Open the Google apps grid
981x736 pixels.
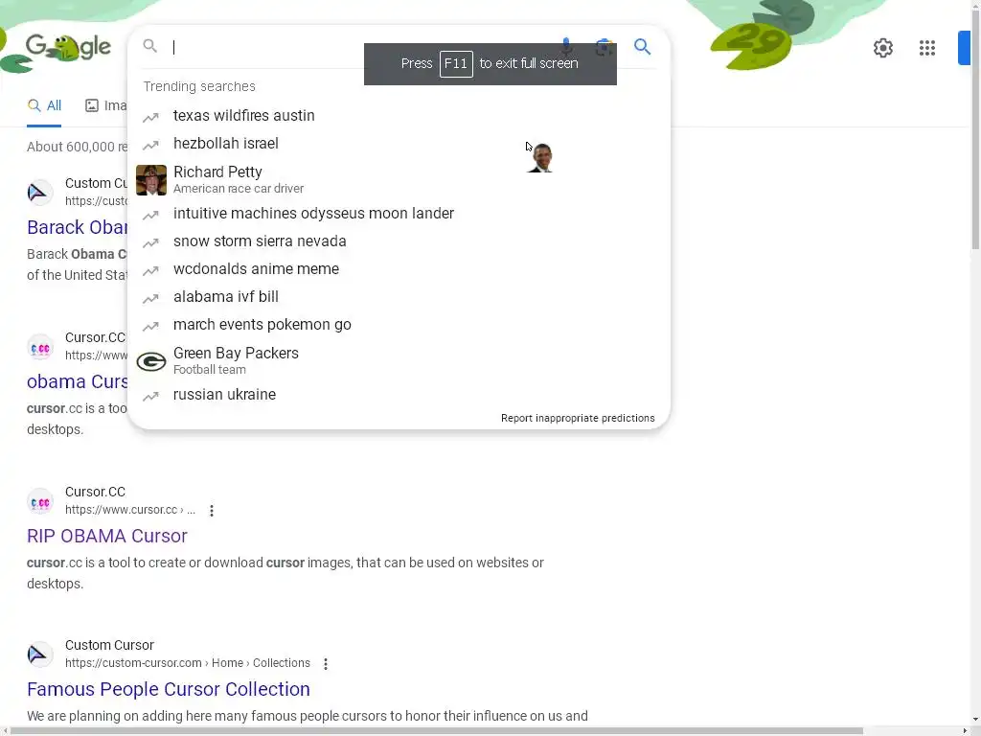tap(927, 48)
